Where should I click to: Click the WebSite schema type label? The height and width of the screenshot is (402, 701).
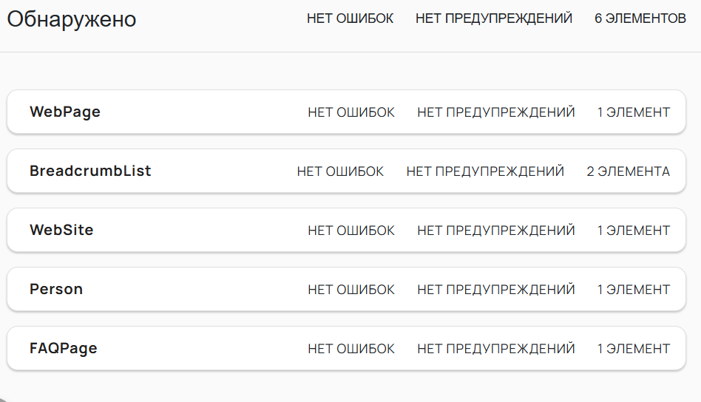coord(61,231)
